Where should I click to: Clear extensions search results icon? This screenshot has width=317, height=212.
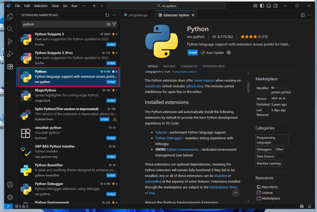[x=108, y=24]
